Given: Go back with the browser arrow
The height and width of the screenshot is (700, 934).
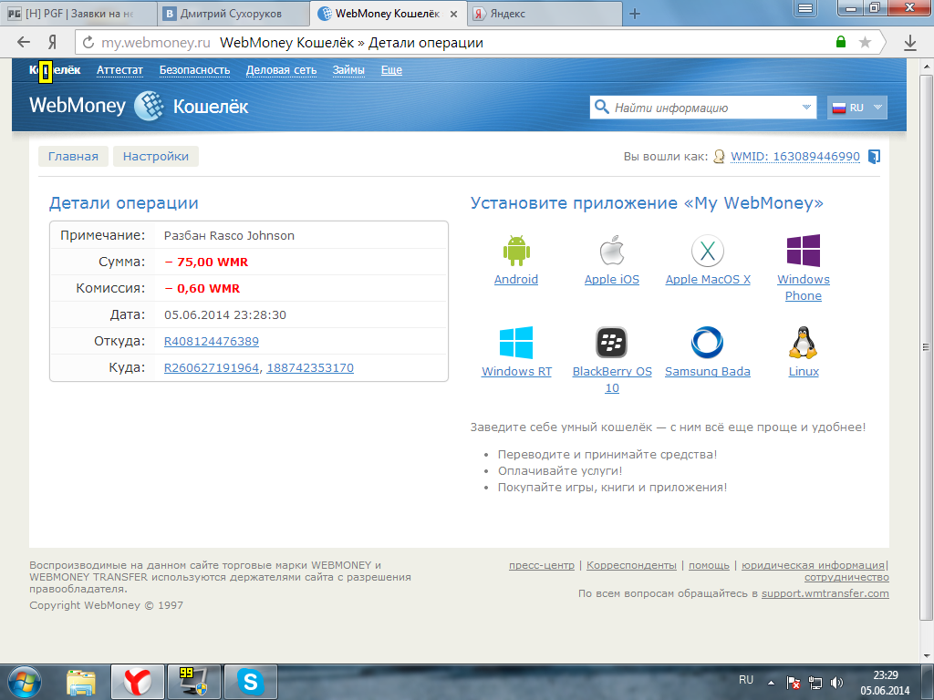Looking at the screenshot, I should 24,42.
